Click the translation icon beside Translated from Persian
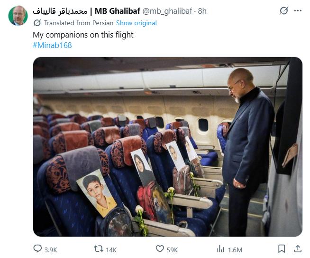Viewport: 310px width, 258px height. [x=36, y=23]
